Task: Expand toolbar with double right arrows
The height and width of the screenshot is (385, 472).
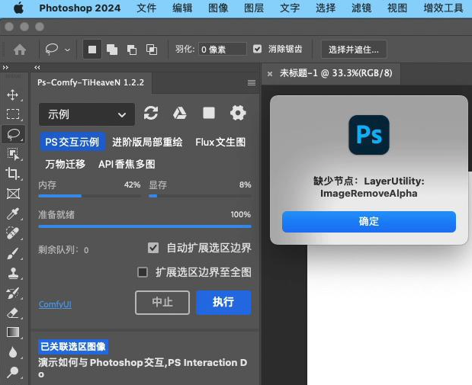Action: [x=5, y=67]
